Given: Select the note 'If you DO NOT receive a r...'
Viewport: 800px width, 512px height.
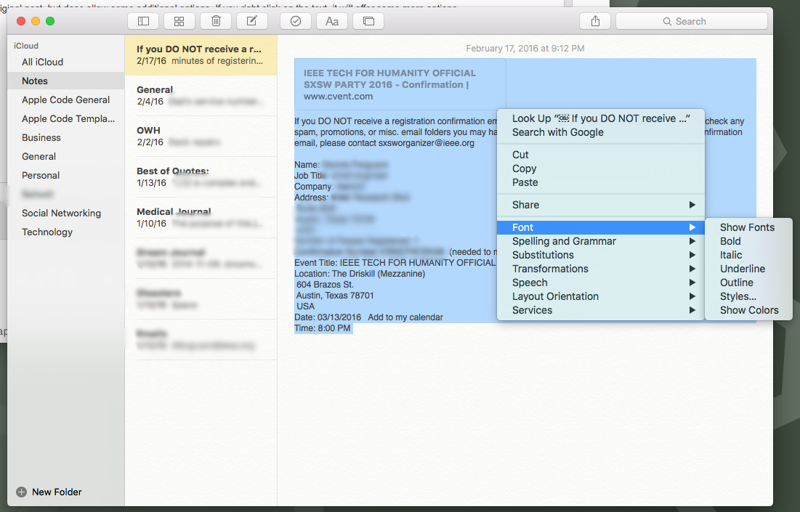Looking at the screenshot, I should [201, 55].
